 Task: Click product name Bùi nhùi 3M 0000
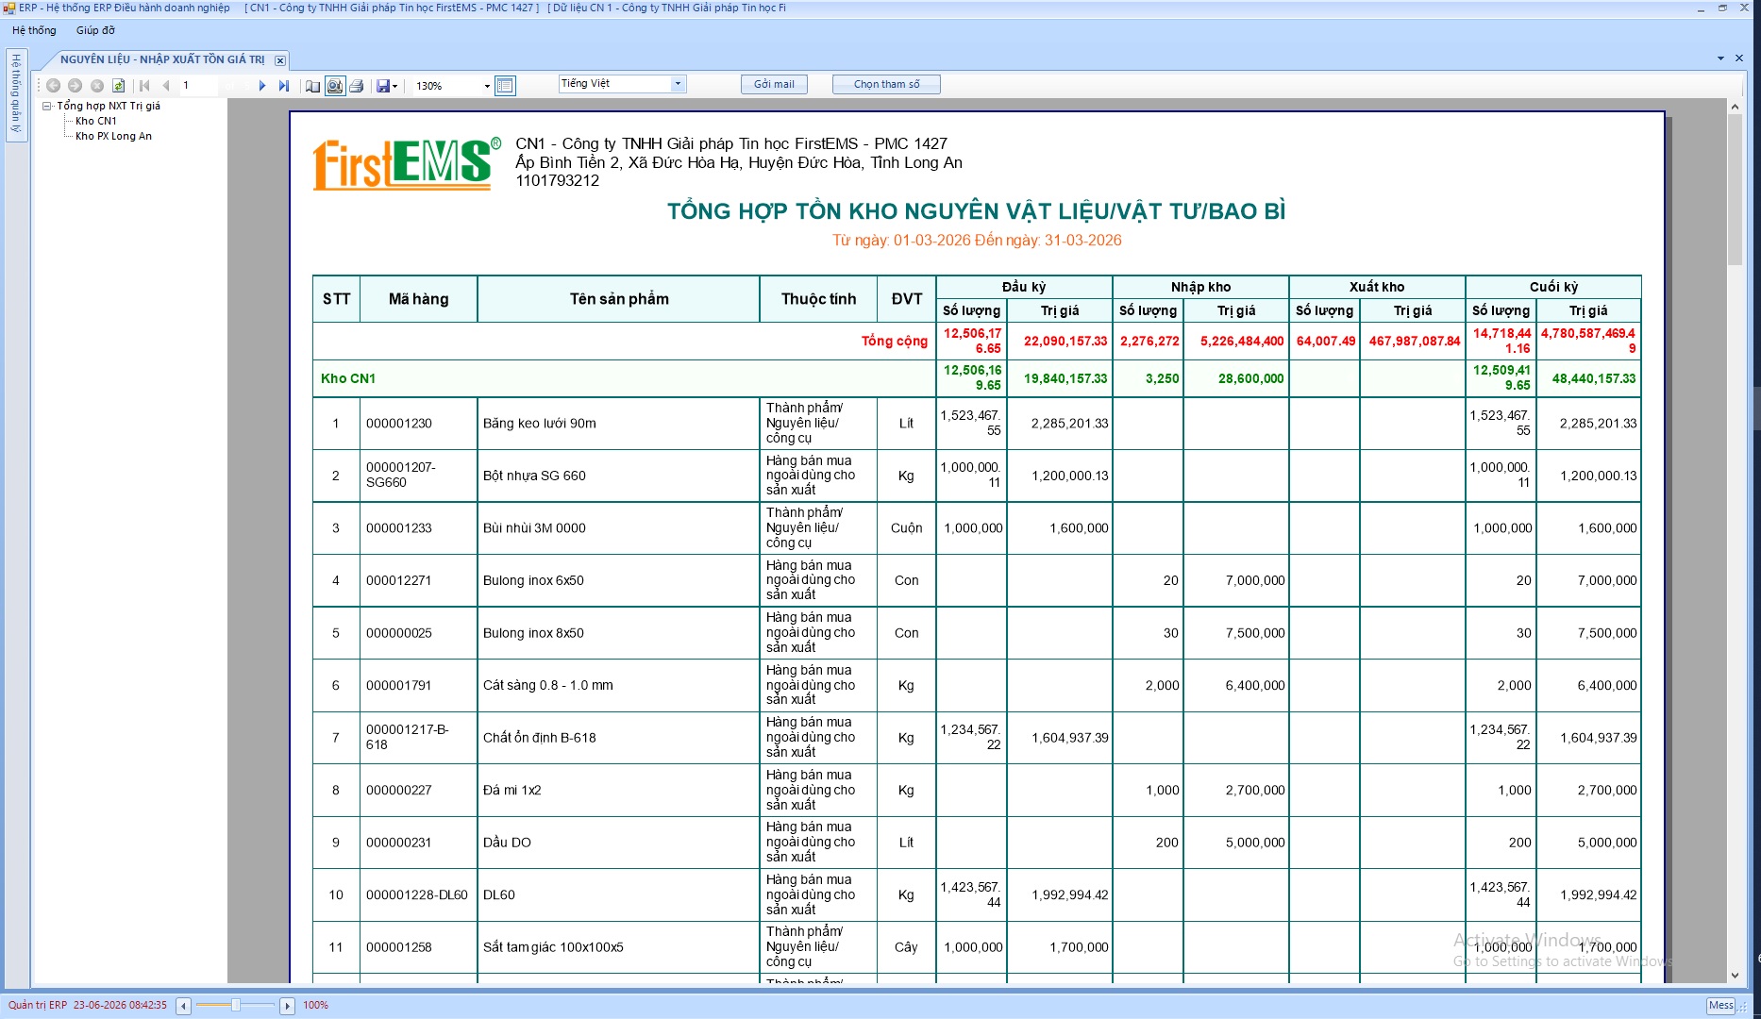[x=534, y=528]
